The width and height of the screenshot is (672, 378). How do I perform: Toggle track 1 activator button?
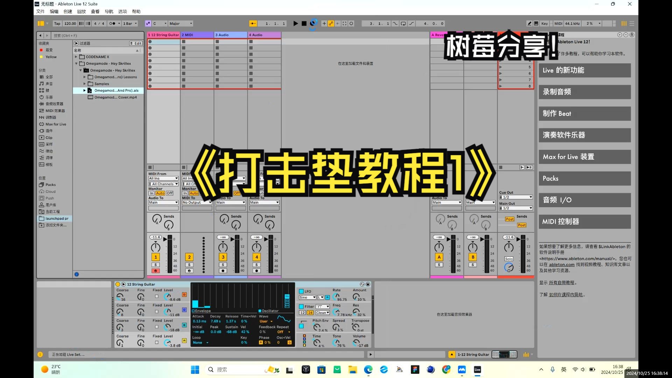tap(156, 257)
